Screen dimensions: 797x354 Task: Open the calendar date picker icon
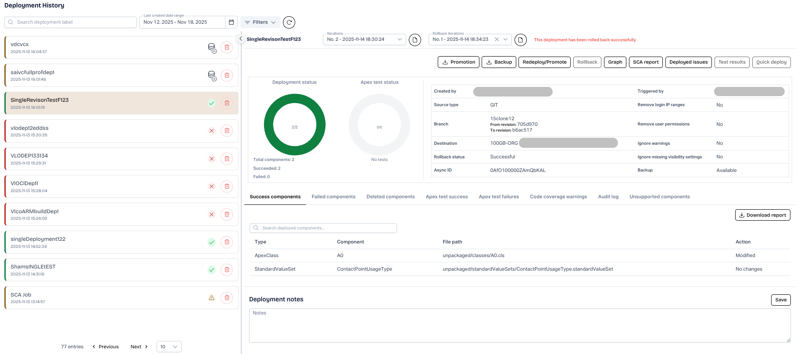point(231,22)
